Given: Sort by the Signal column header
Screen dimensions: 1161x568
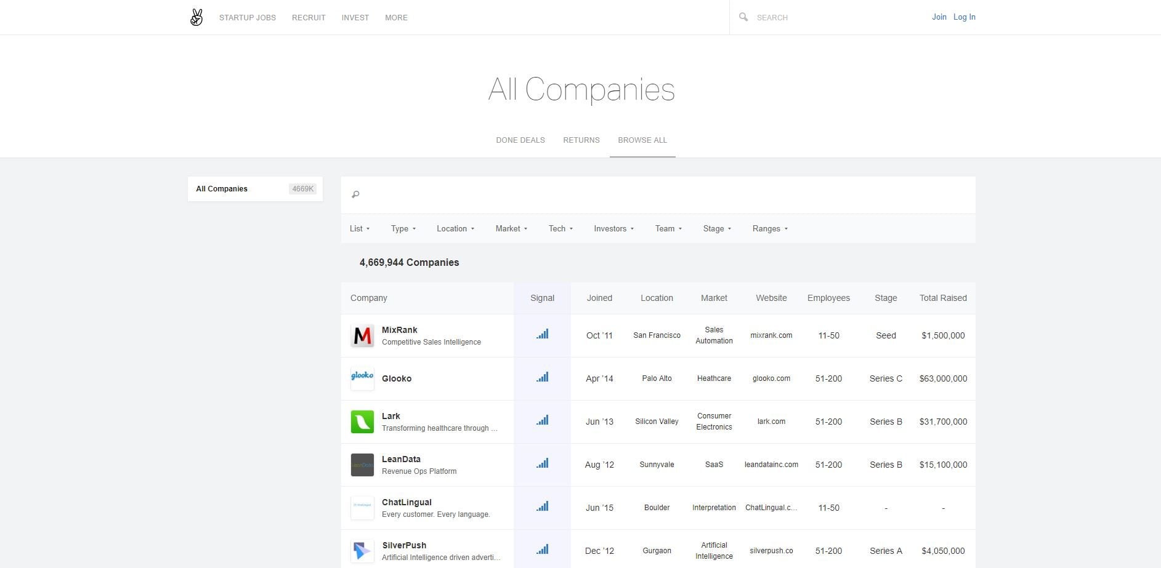Looking at the screenshot, I should click(x=543, y=298).
